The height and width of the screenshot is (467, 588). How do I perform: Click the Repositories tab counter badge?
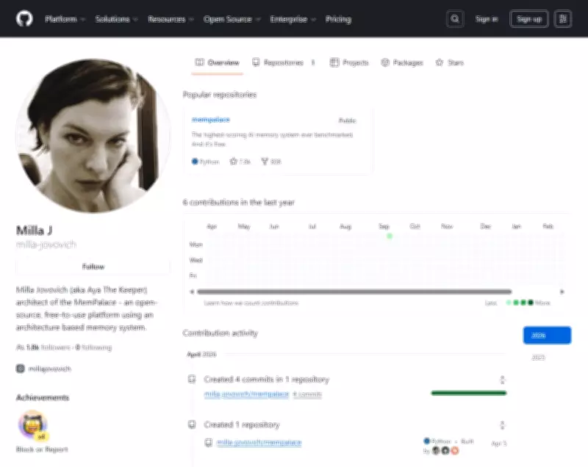(x=313, y=62)
